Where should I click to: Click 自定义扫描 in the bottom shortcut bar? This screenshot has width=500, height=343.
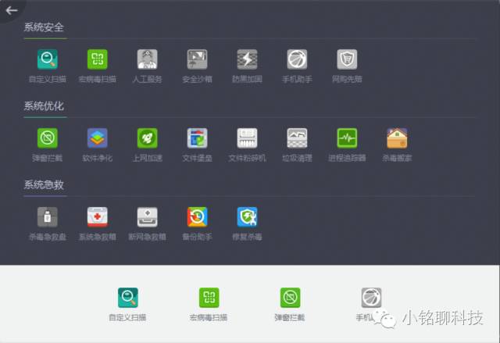tap(128, 298)
